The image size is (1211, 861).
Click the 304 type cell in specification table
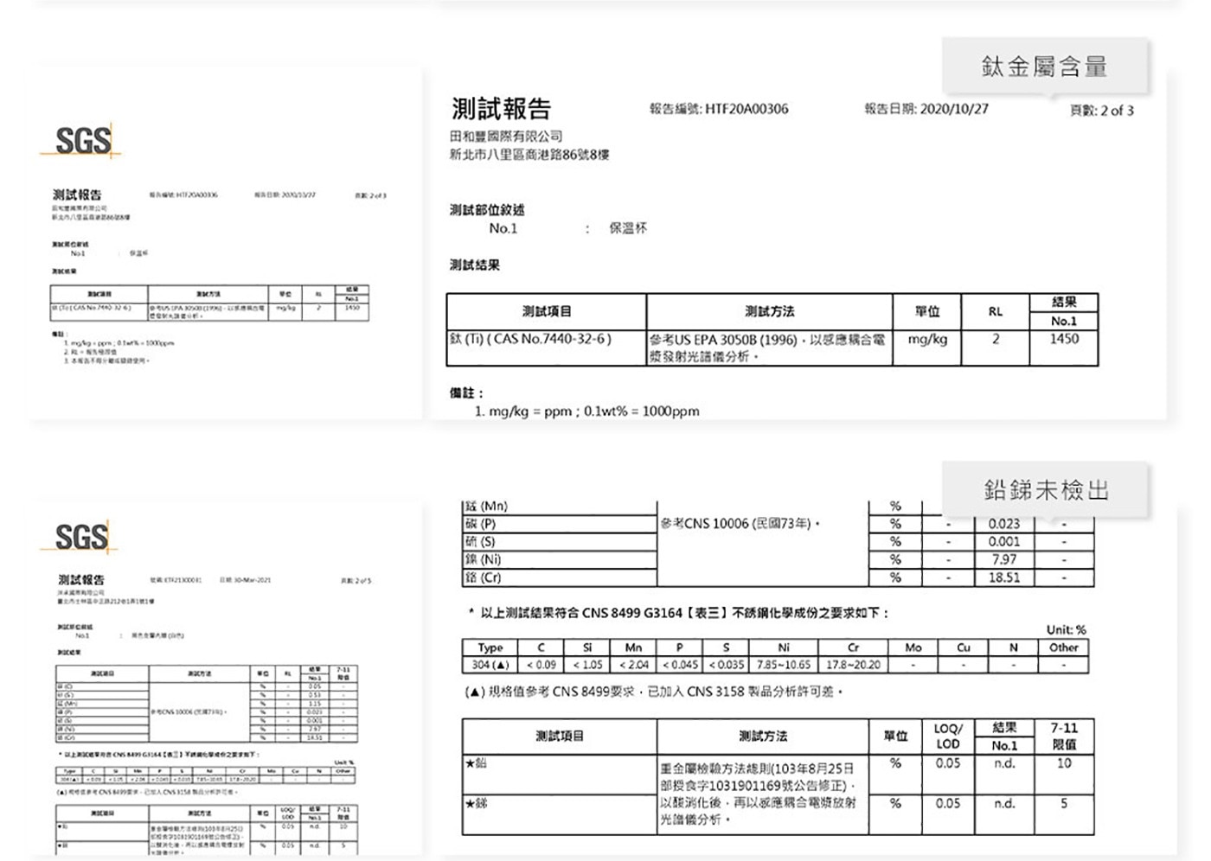click(x=490, y=665)
